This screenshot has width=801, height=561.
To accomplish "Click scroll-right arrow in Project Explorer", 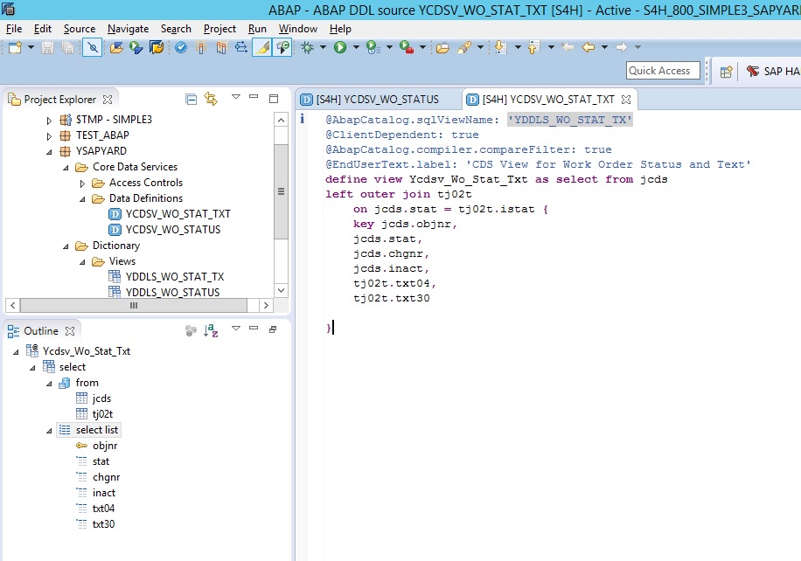I will click(266, 305).
